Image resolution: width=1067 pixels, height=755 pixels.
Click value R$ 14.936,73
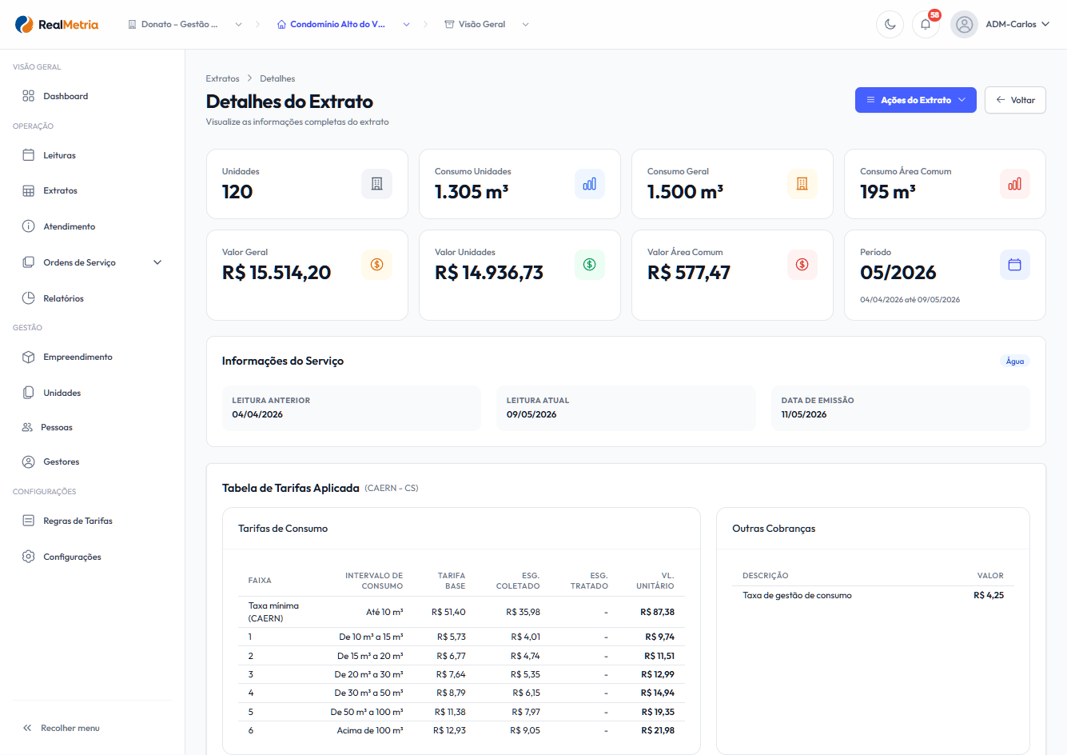coord(489,273)
